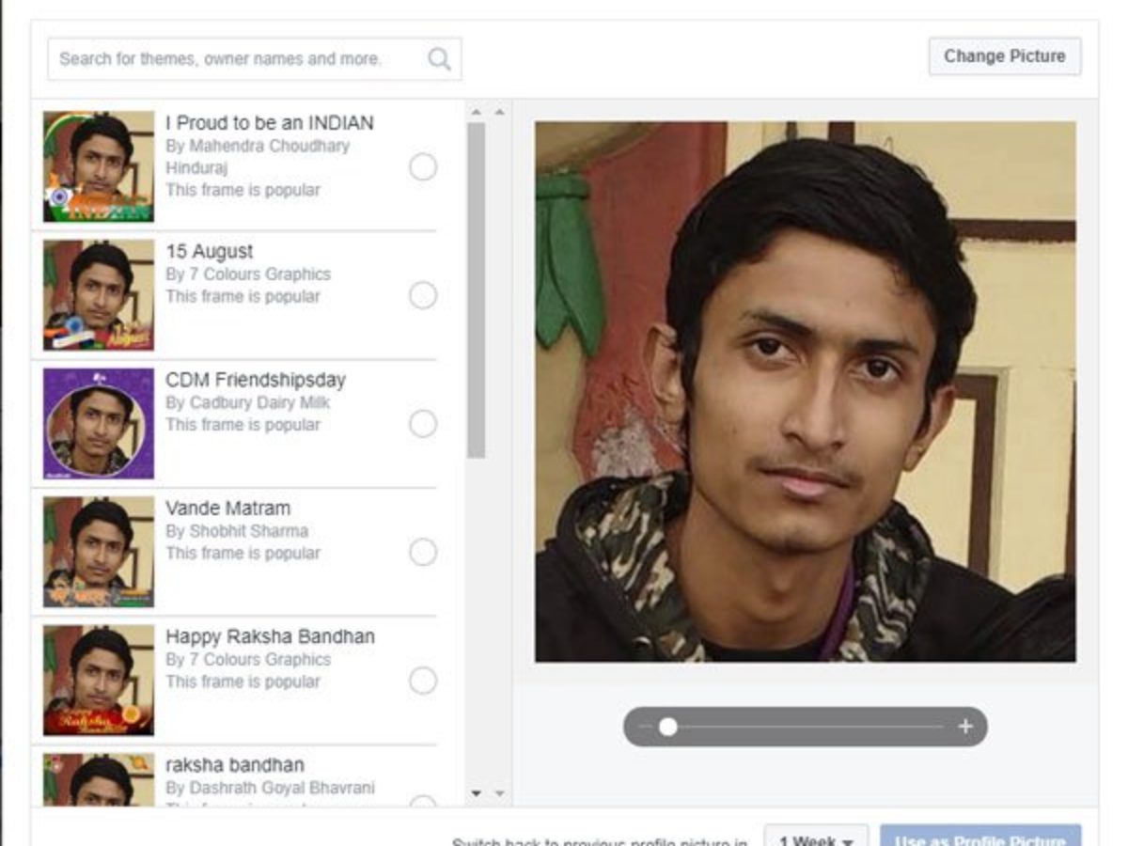The height and width of the screenshot is (846, 1128).
Task: Click 'This frame is popular' under 15 August
Action: click(243, 296)
